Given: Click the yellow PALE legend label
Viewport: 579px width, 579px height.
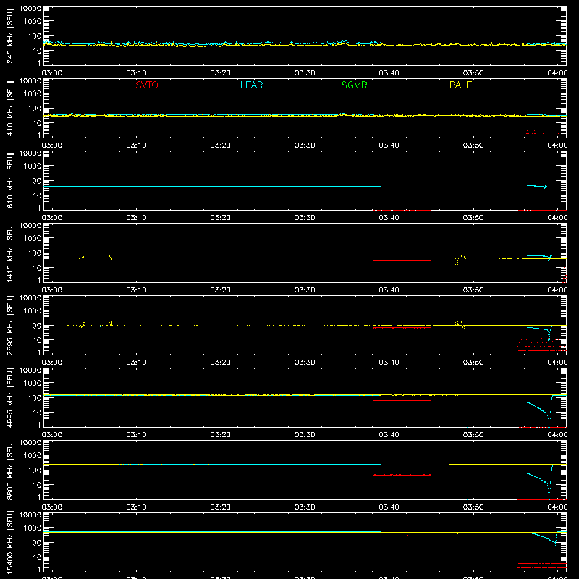Looking at the screenshot, I should (460, 85).
